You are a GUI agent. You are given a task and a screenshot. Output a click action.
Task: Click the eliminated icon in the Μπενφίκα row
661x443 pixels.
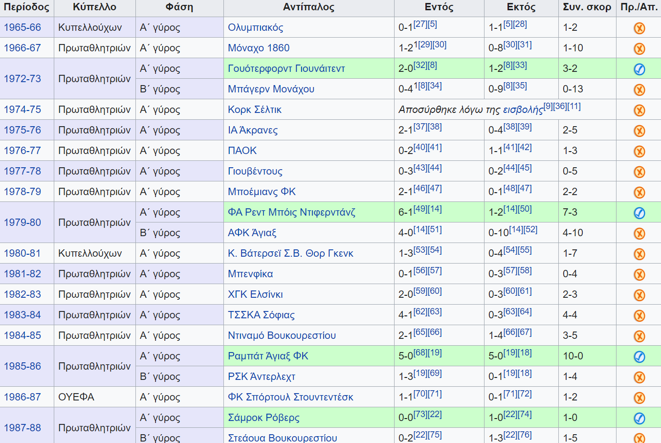639,274
